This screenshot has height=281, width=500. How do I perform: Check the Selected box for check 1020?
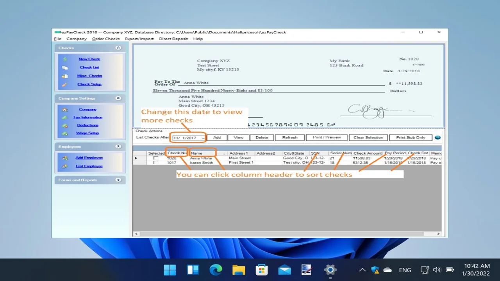tap(156, 158)
